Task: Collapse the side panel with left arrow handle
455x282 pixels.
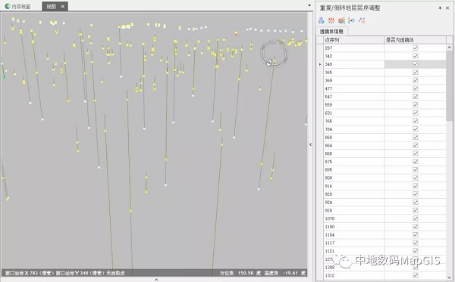Action: pos(310,144)
